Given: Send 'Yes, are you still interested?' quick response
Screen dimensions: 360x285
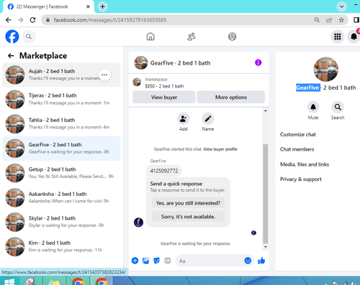Looking at the screenshot, I should [x=188, y=203].
